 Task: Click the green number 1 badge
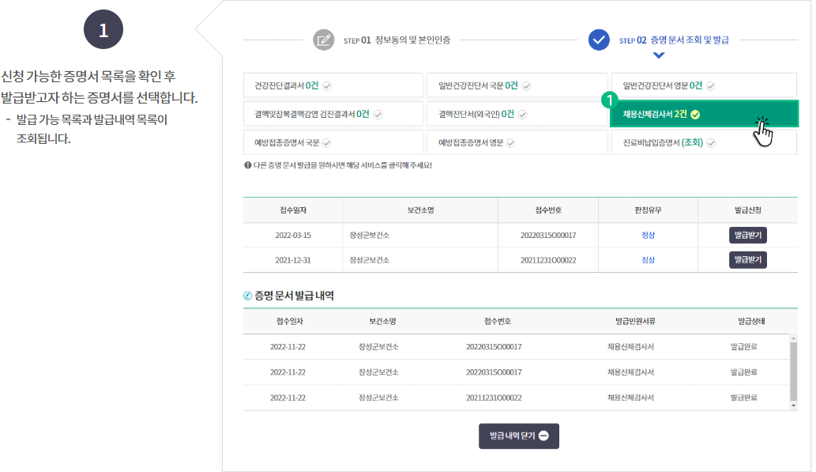[x=608, y=100]
